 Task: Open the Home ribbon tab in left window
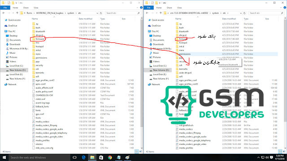15,8
